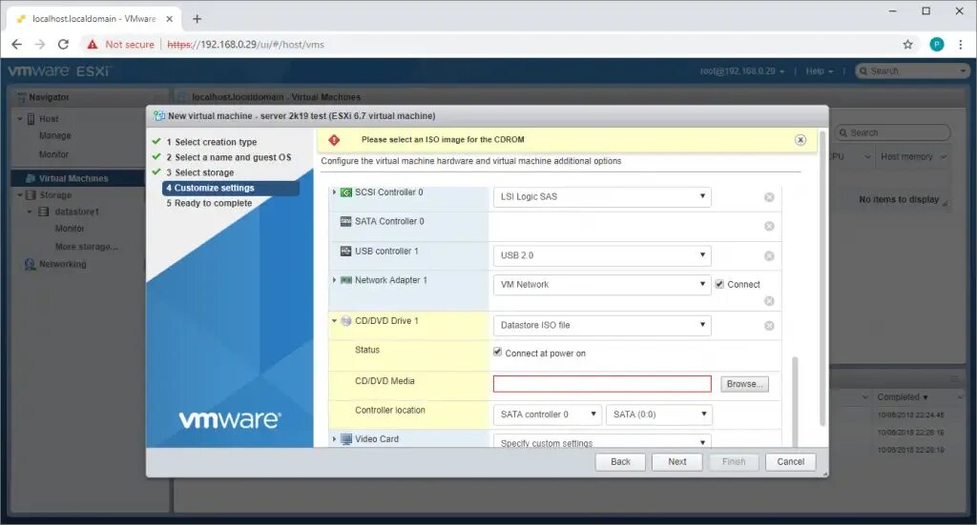Viewport: 977px width, 525px height.
Task: Click the ESXi header Search field
Action: [912, 71]
